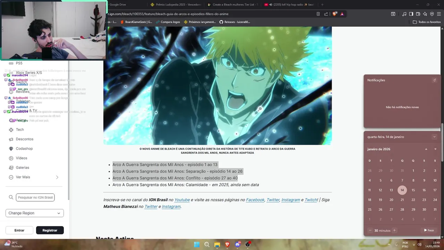
Task: Open taskbar Search magnifier
Action: (207, 244)
